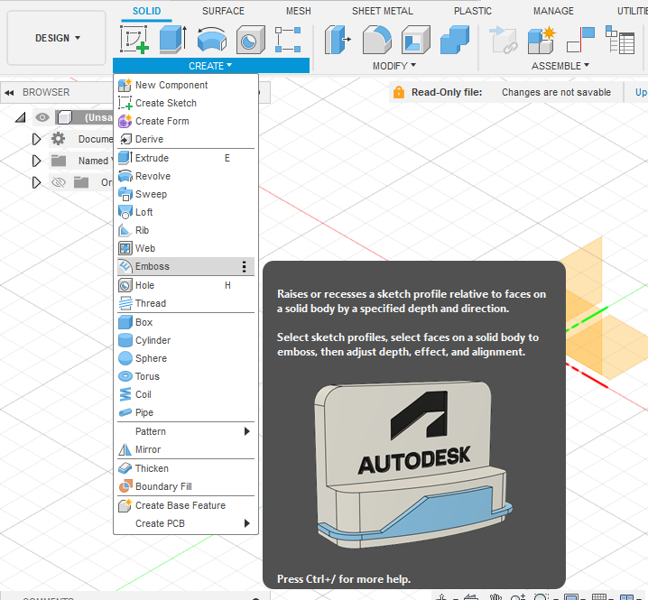Choose Mirror menu entry

pyautogui.click(x=186, y=449)
